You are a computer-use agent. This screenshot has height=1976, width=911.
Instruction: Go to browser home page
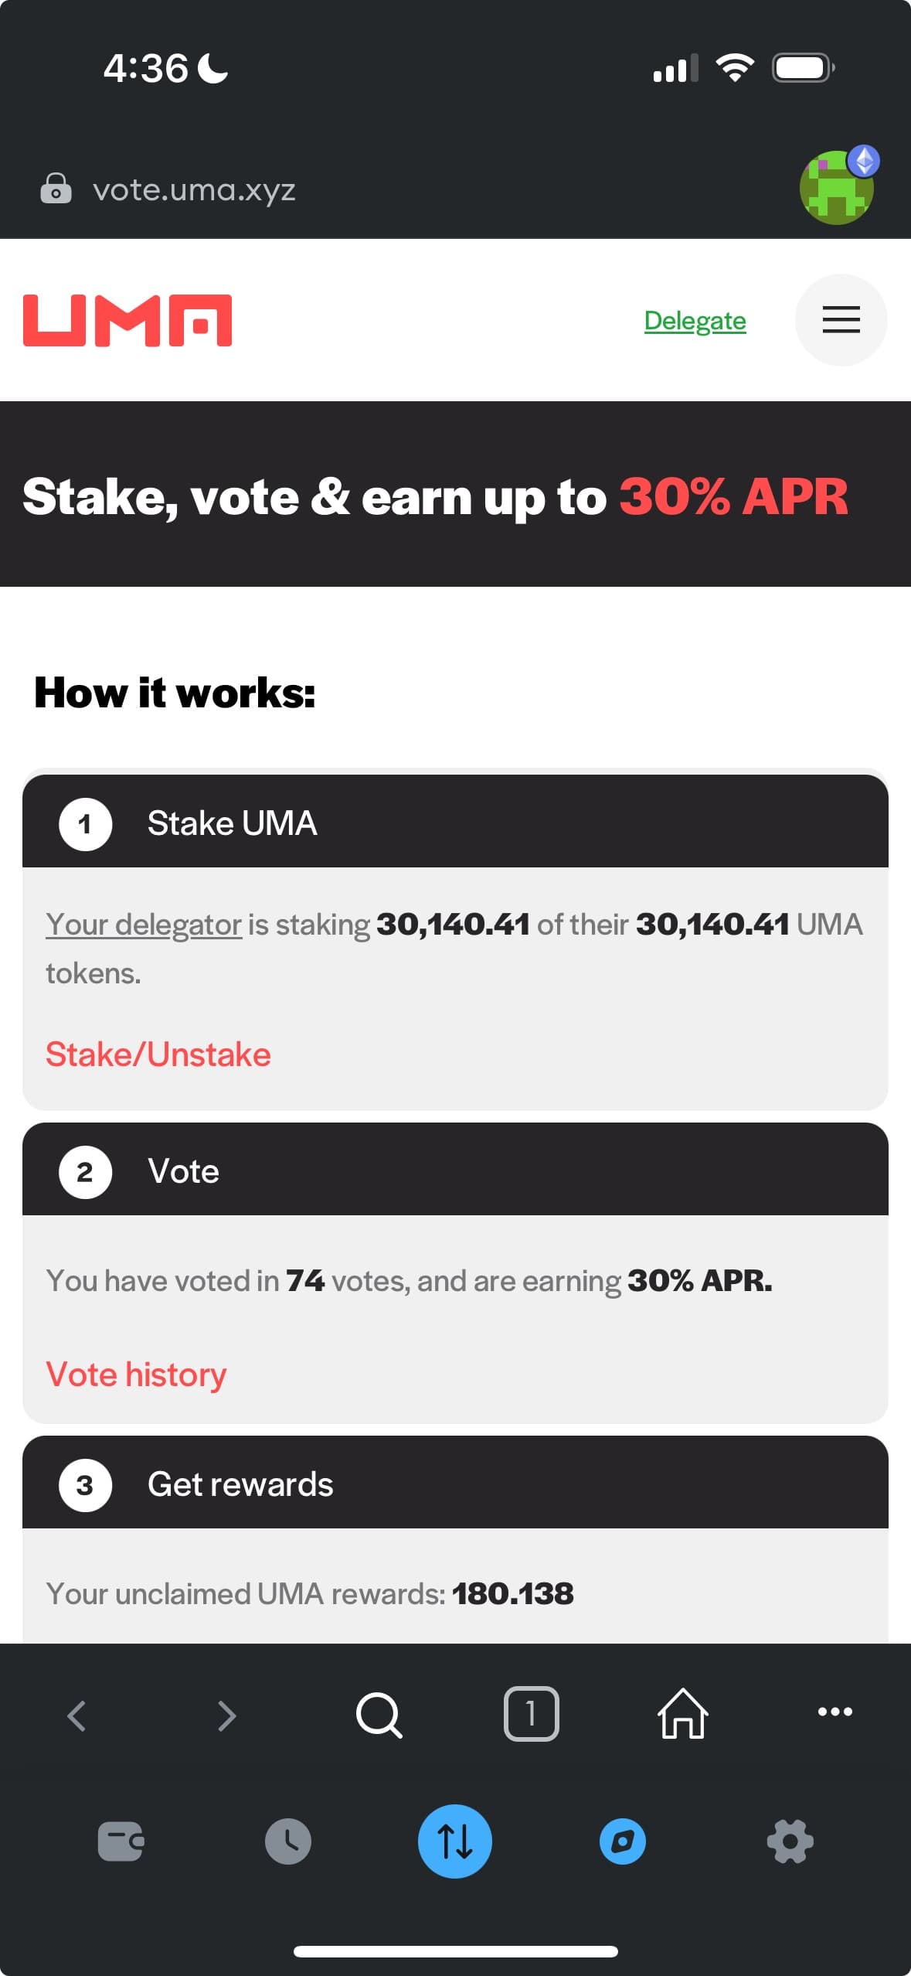point(682,1714)
